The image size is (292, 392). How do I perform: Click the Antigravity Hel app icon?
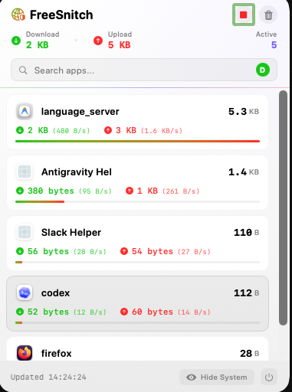[25, 171]
